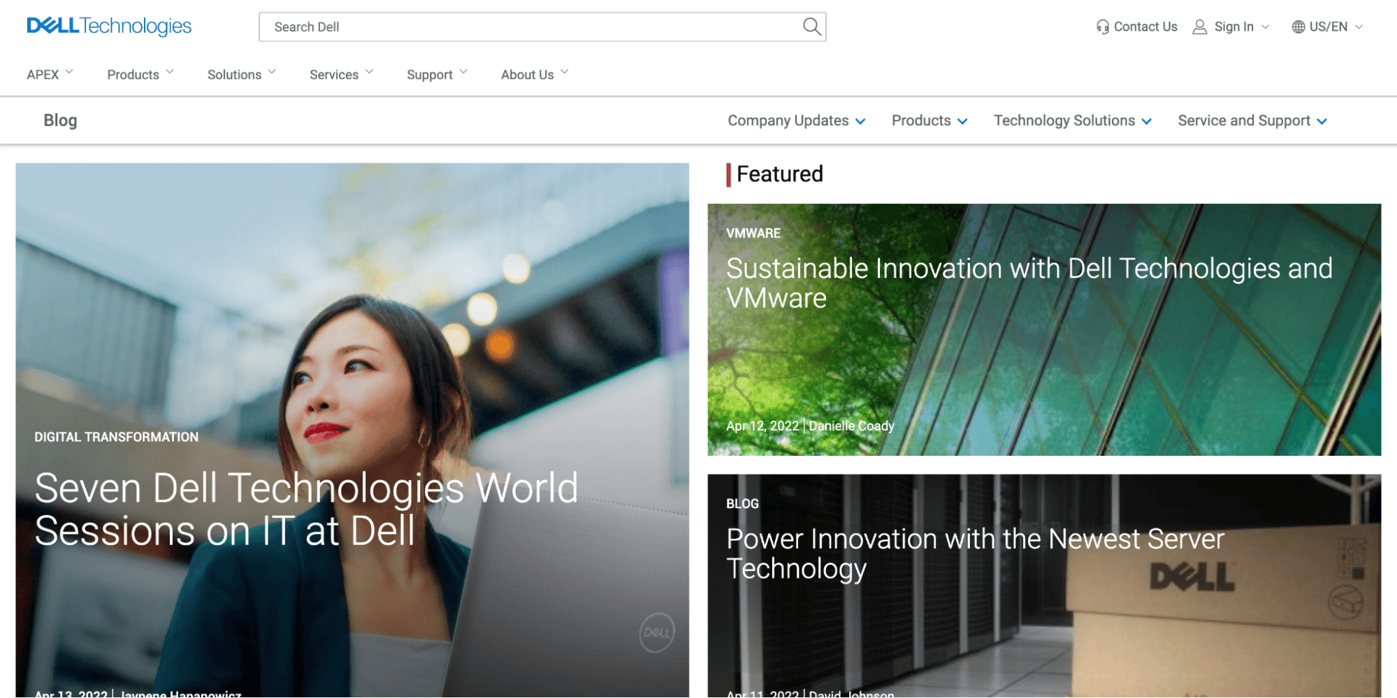The width and height of the screenshot is (1397, 698).
Task: Click the globe language region icon
Action: coord(1298,27)
